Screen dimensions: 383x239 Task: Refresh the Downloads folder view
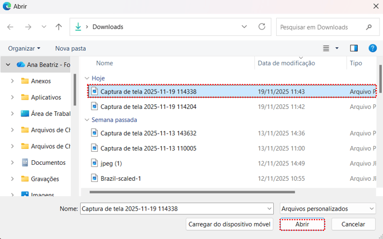tap(262, 27)
